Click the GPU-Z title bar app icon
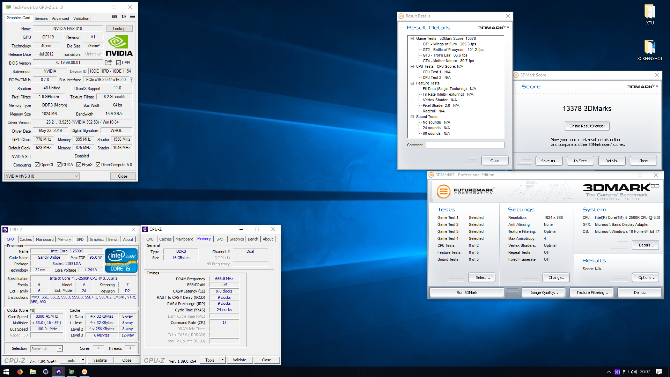670x377 pixels. (8, 7)
